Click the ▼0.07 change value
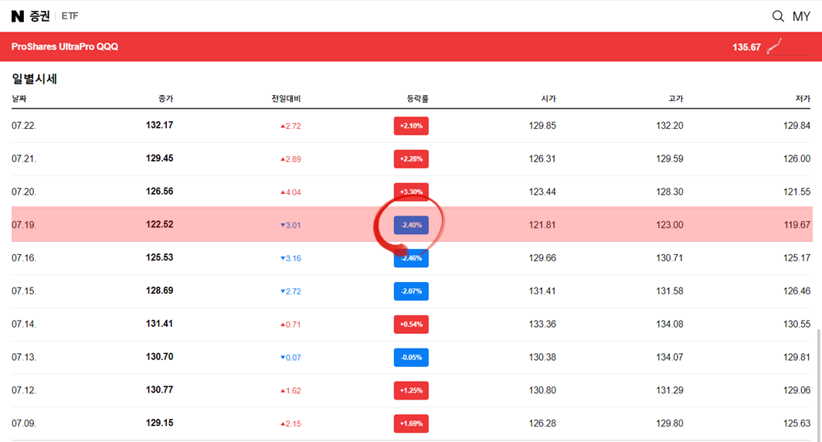 point(290,358)
